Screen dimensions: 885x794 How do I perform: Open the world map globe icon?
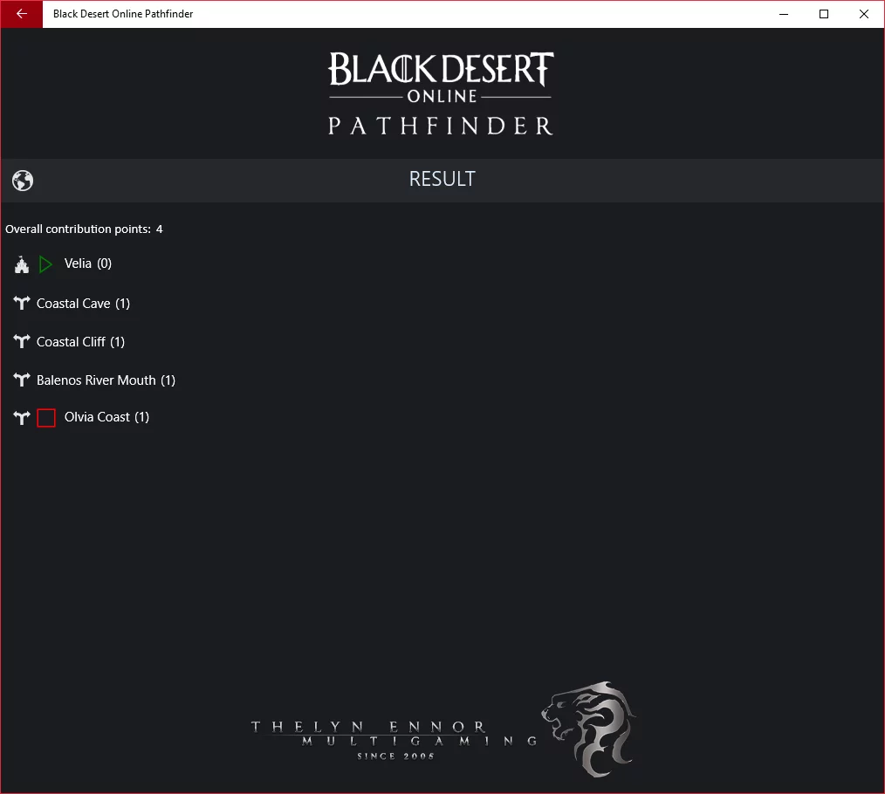point(23,181)
